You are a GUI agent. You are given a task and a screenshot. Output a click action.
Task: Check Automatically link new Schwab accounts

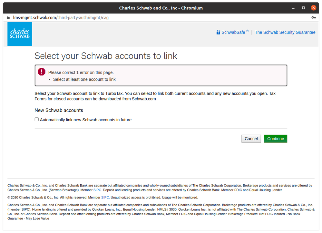(36, 119)
